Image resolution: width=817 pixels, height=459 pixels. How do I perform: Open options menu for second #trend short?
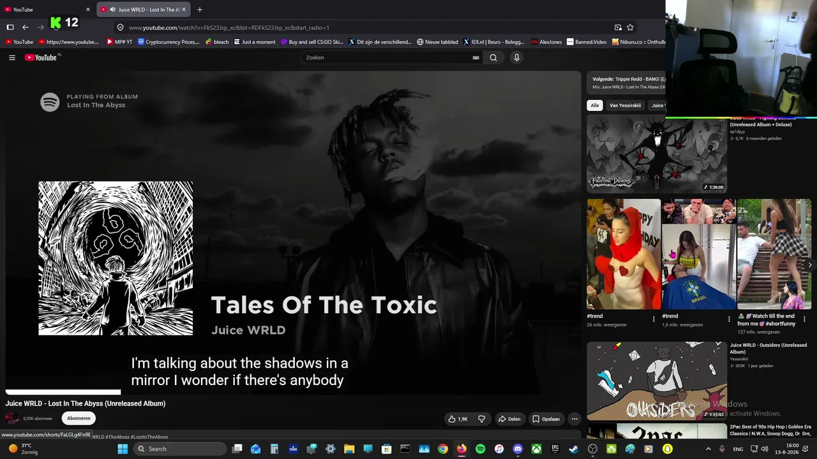pyautogui.click(x=729, y=319)
